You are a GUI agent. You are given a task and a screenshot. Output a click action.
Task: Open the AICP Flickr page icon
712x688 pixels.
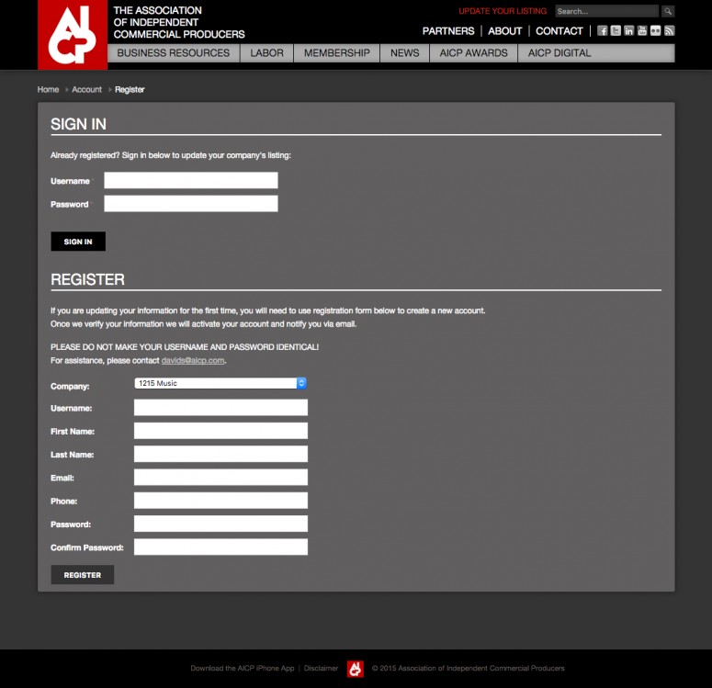pos(655,30)
